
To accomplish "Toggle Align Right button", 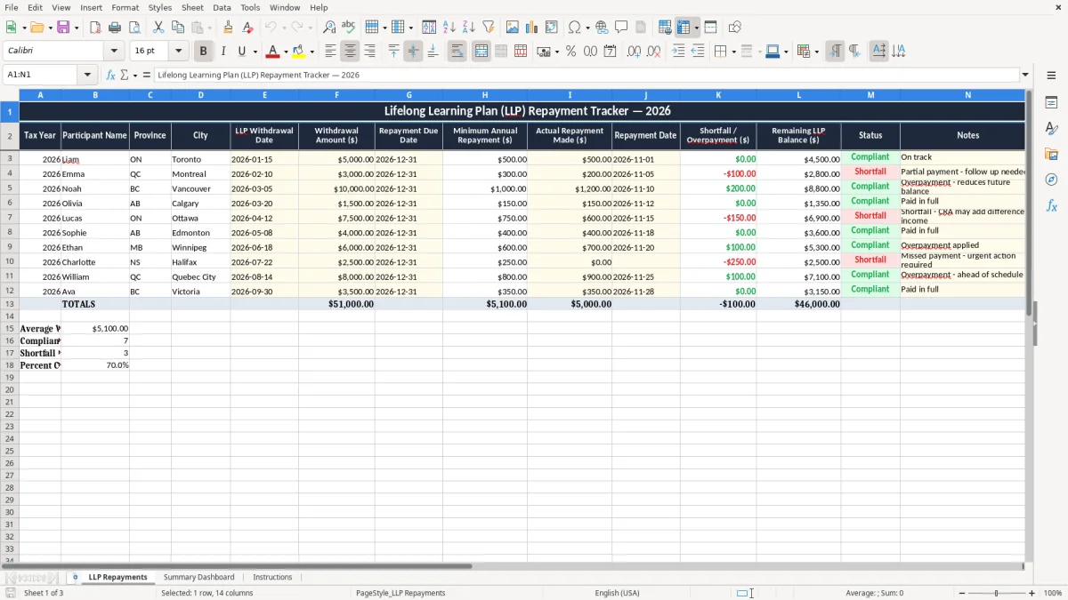I will (x=369, y=52).
